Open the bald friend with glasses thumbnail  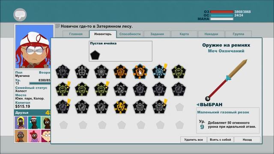point(46,136)
